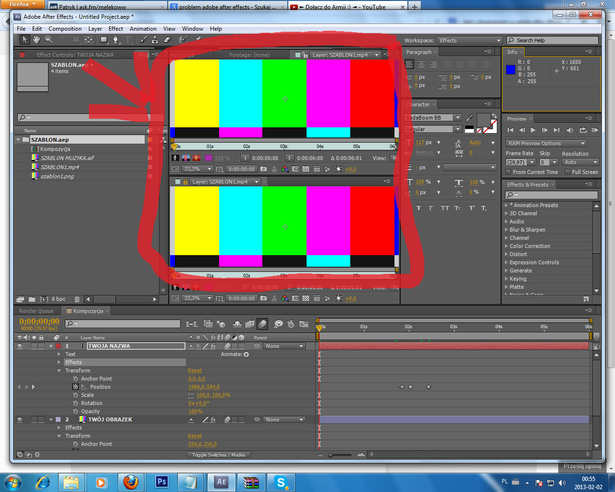This screenshot has width=615, height=492.
Task: Toggle Hide Shy Layers in timeline
Action: [237, 324]
